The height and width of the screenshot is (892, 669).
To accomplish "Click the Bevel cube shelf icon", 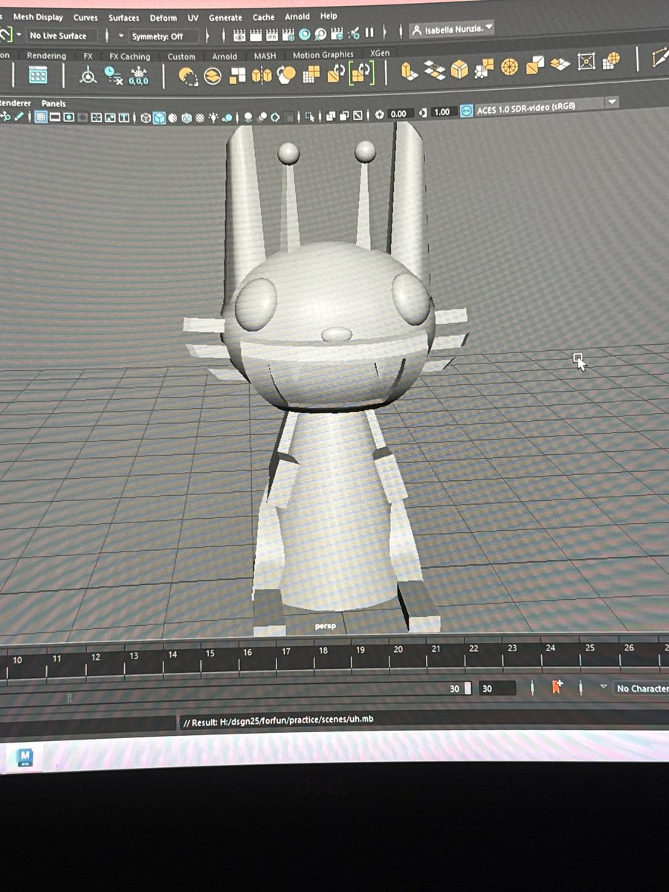I will (460, 69).
